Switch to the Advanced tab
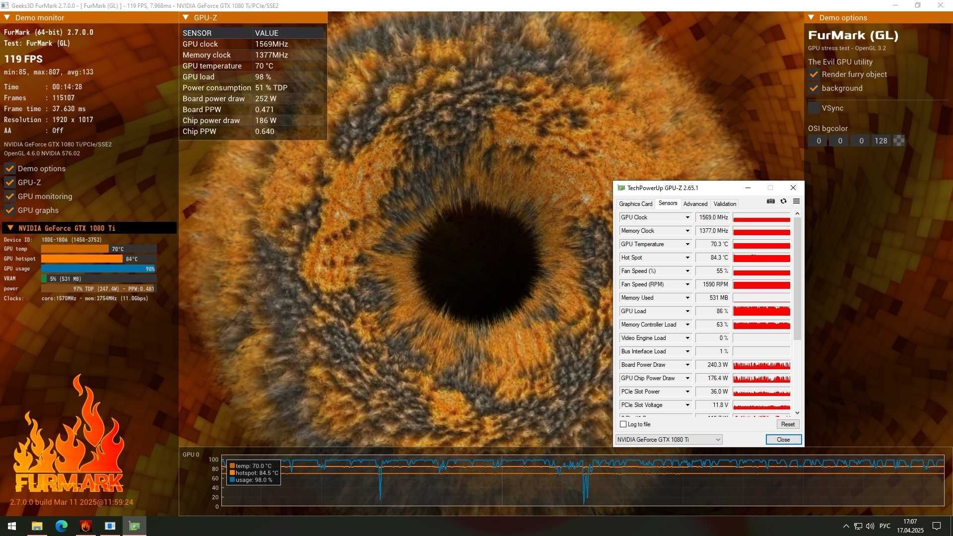Image resolution: width=953 pixels, height=536 pixels. click(695, 204)
